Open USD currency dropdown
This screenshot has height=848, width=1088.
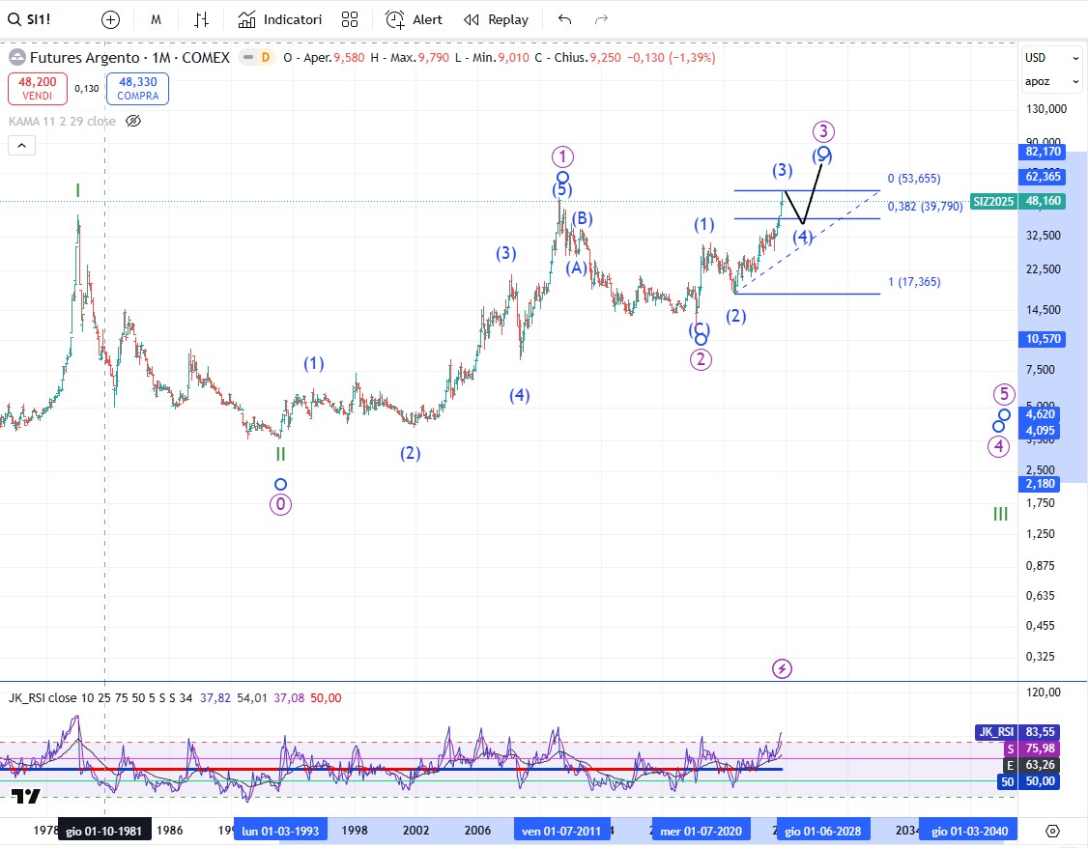[1052, 58]
